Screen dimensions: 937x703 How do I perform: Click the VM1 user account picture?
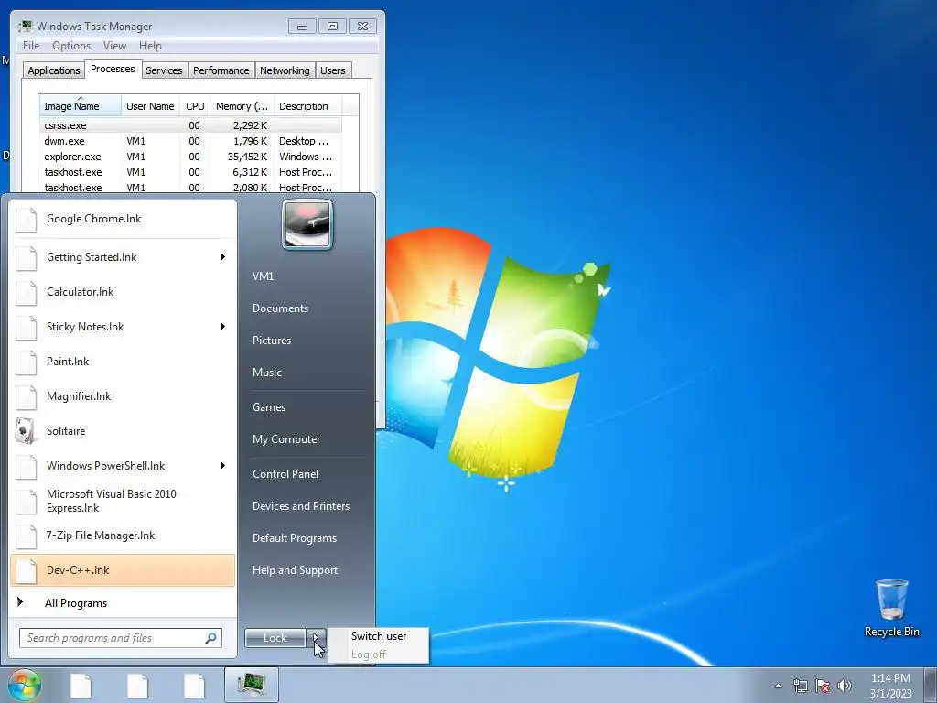click(307, 225)
